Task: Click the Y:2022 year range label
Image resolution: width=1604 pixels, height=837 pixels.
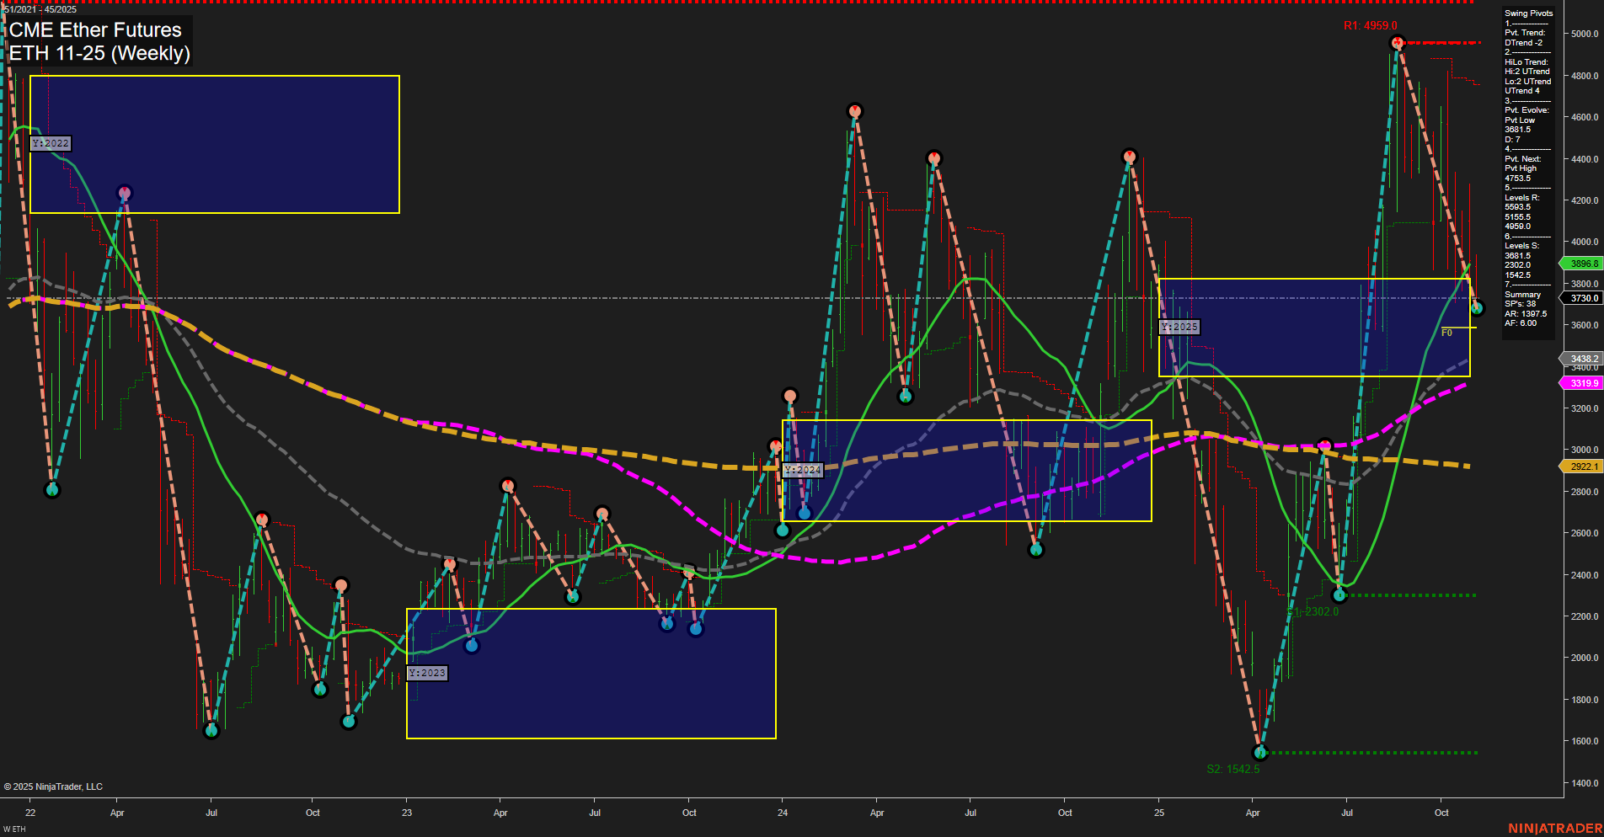Action: 51,143
